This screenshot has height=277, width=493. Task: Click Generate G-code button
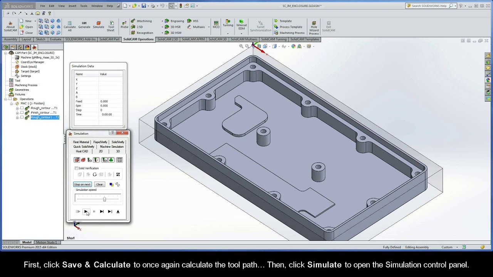point(84,25)
